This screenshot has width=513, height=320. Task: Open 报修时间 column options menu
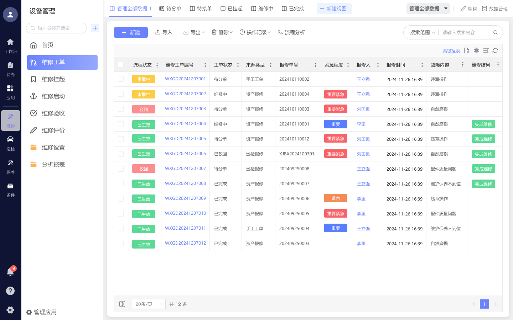(422, 65)
